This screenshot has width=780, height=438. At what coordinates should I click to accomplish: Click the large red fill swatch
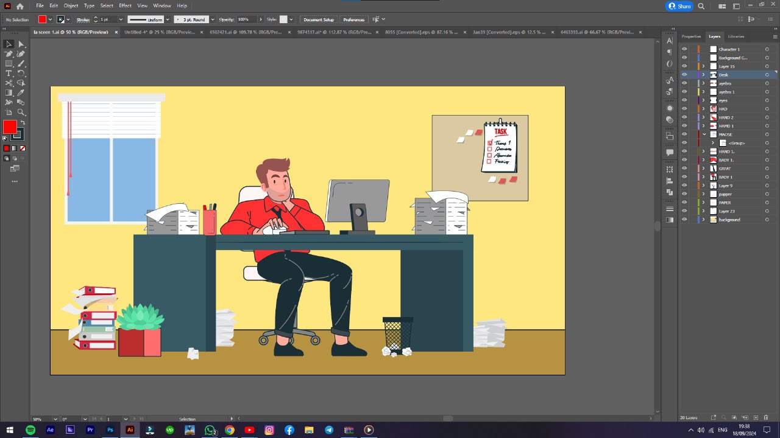(x=10, y=127)
